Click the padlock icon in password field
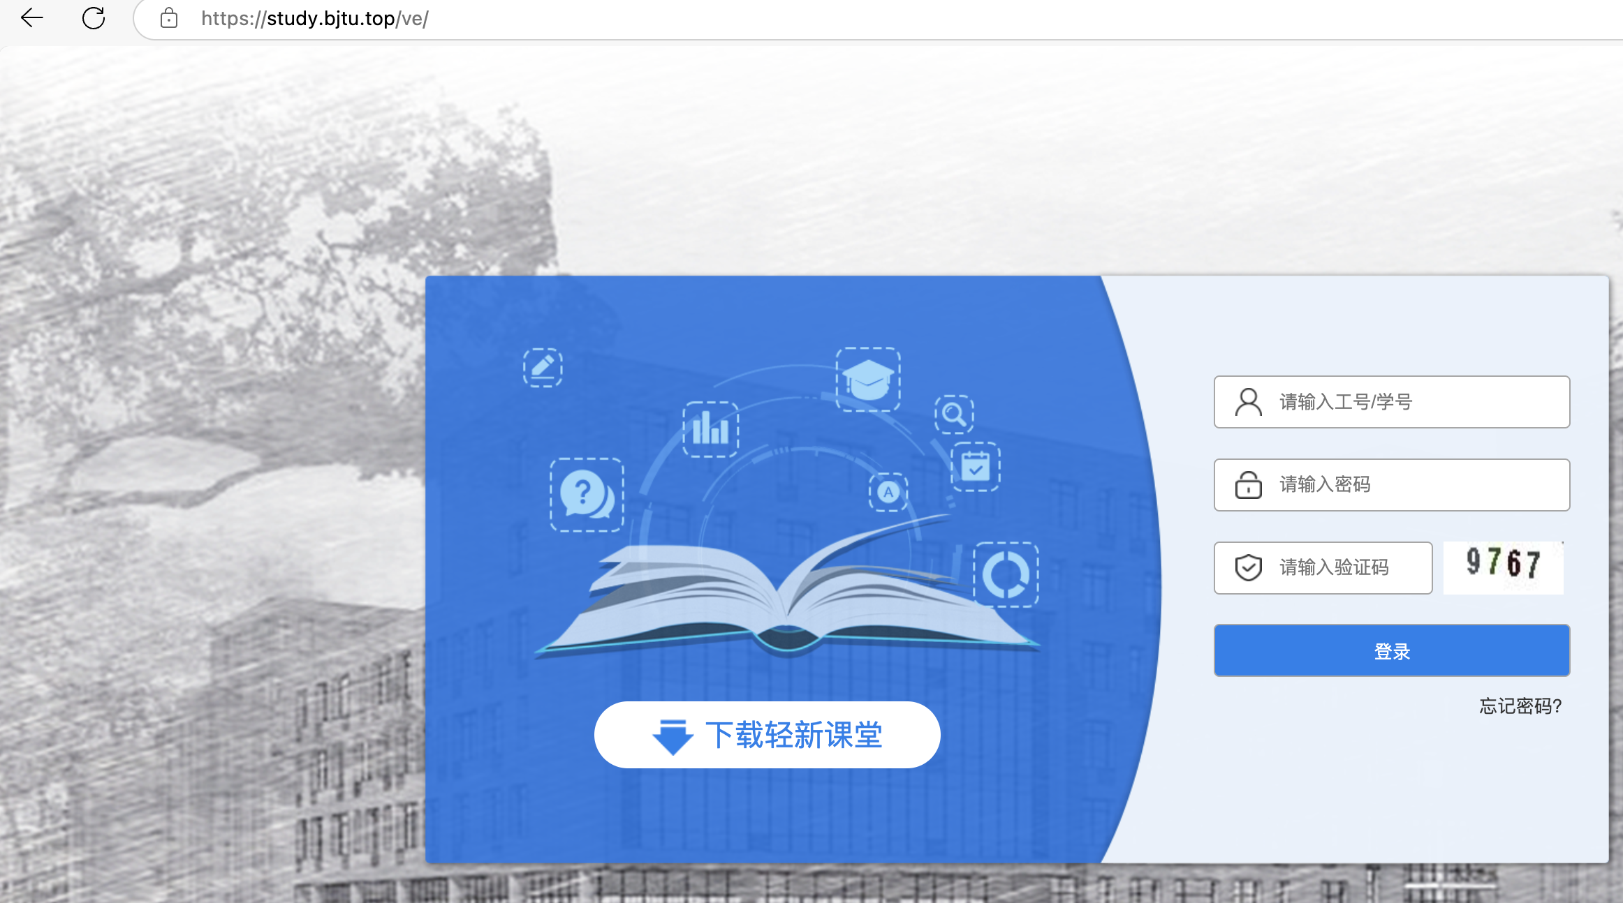This screenshot has height=903, width=1623. pyautogui.click(x=1249, y=485)
